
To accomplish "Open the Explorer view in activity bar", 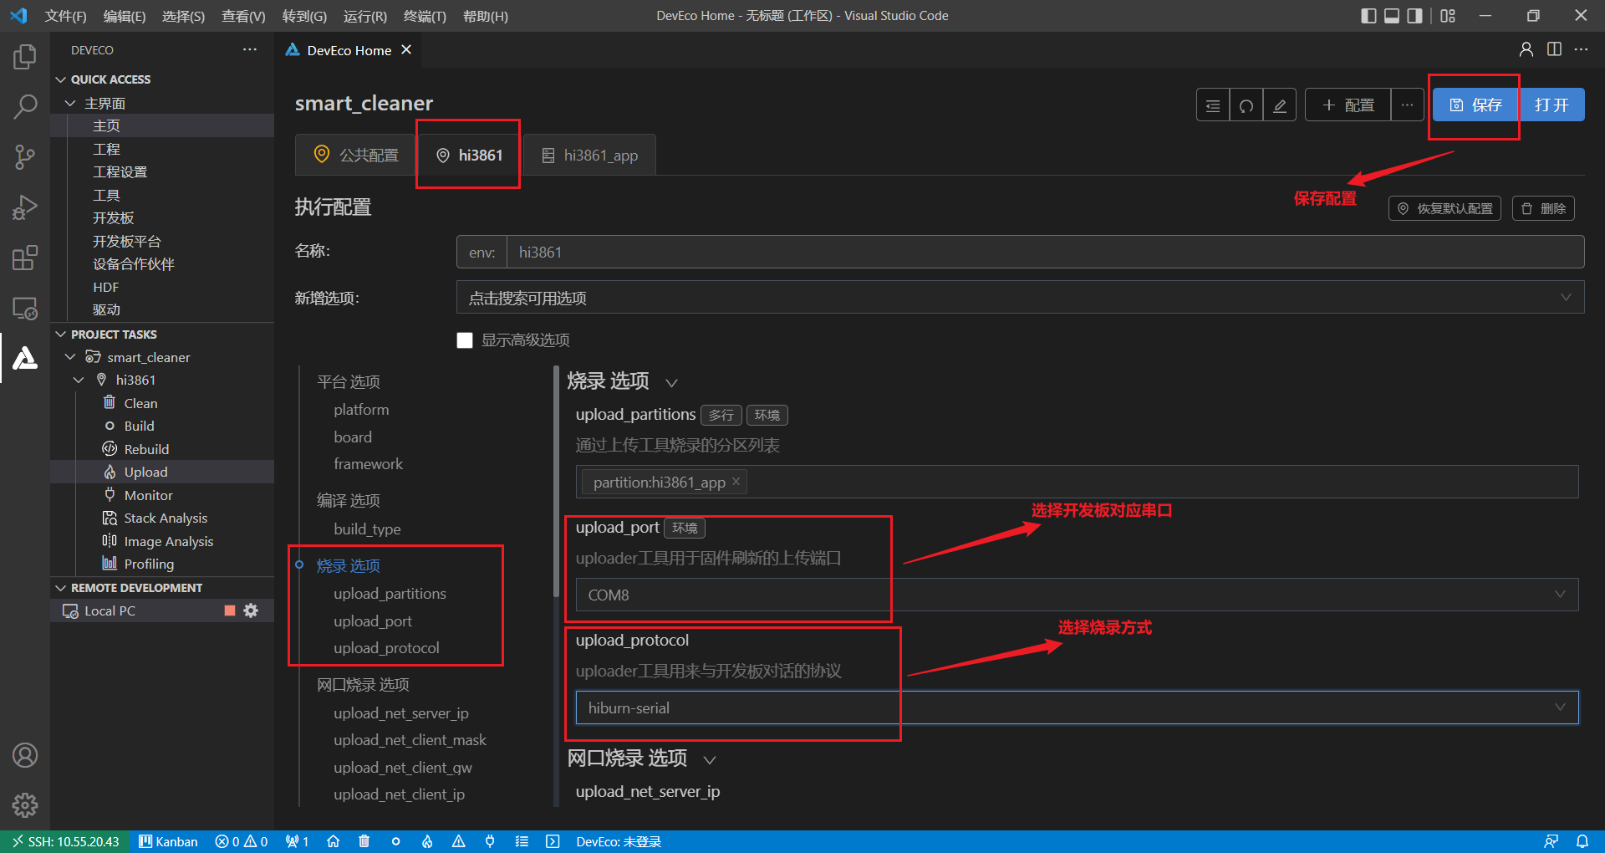I will [x=25, y=57].
